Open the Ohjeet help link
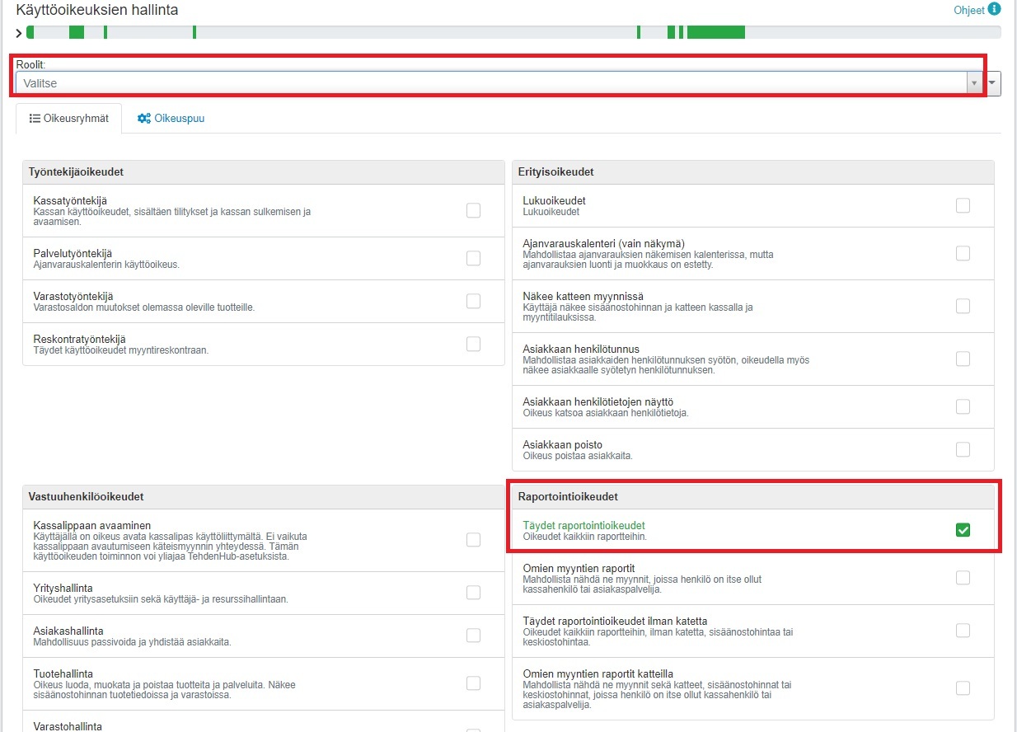Image resolution: width=1017 pixels, height=732 pixels. [x=968, y=11]
